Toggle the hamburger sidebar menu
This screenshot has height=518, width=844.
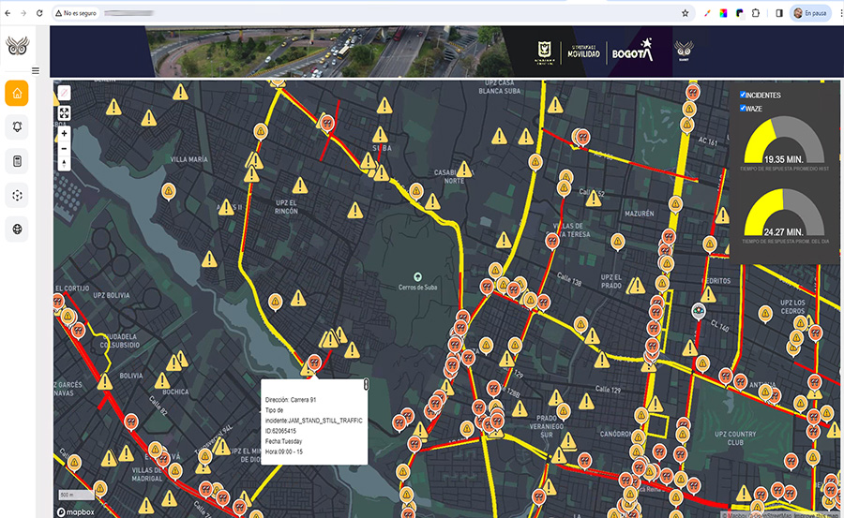pyautogui.click(x=36, y=70)
